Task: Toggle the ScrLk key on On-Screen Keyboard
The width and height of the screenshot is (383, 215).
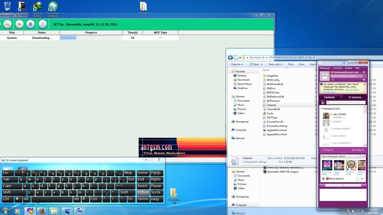Action: point(156,192)
